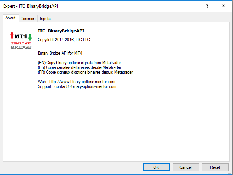Click the Binary Bridge API for MT4 line
This screenshot has width=233, height=175.
coord(60,53)
